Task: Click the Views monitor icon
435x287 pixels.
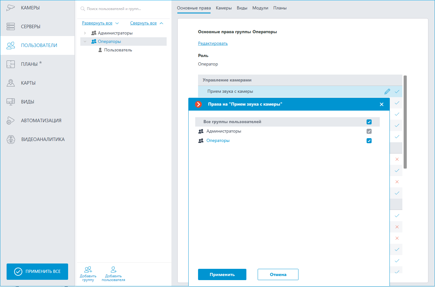Action: click(x=11, y=102)
